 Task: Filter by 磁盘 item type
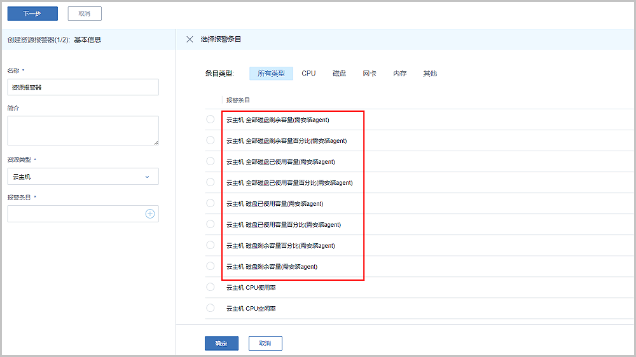(x=339, y=74)
